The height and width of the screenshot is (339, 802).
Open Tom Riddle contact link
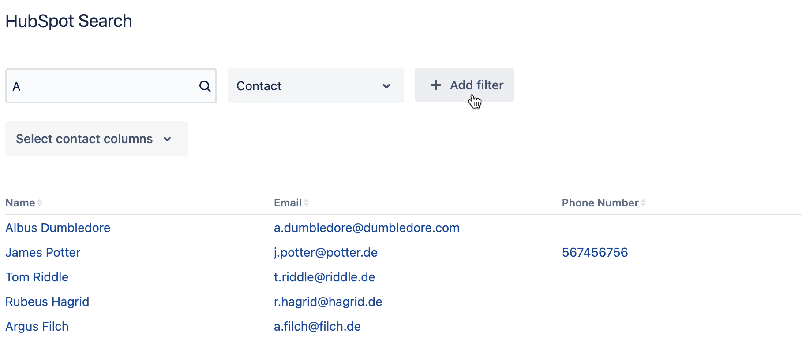pos(37,277)
